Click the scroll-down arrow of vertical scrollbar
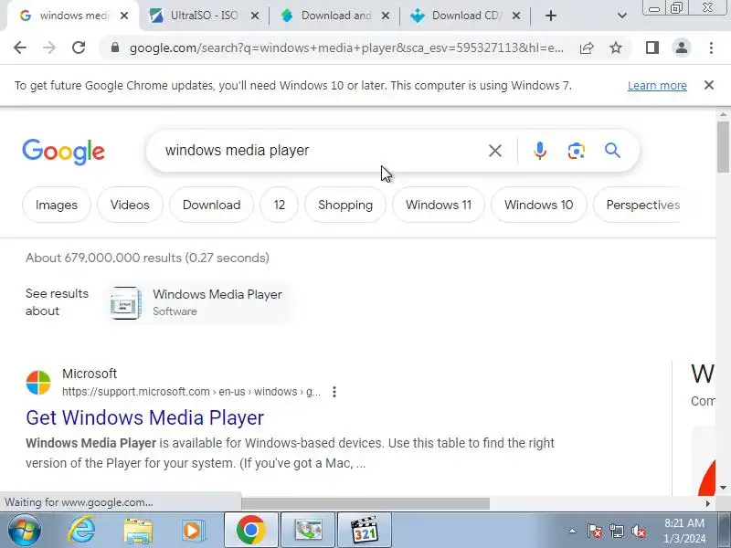Viewport: 731px width, 548px height. coord(723,488)
